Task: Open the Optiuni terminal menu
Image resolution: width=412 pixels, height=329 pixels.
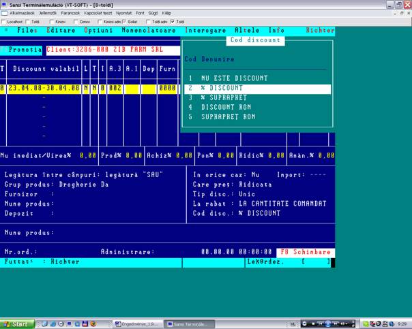Action: 98,31
